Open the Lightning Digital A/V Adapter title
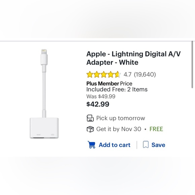 click(133, 58)
